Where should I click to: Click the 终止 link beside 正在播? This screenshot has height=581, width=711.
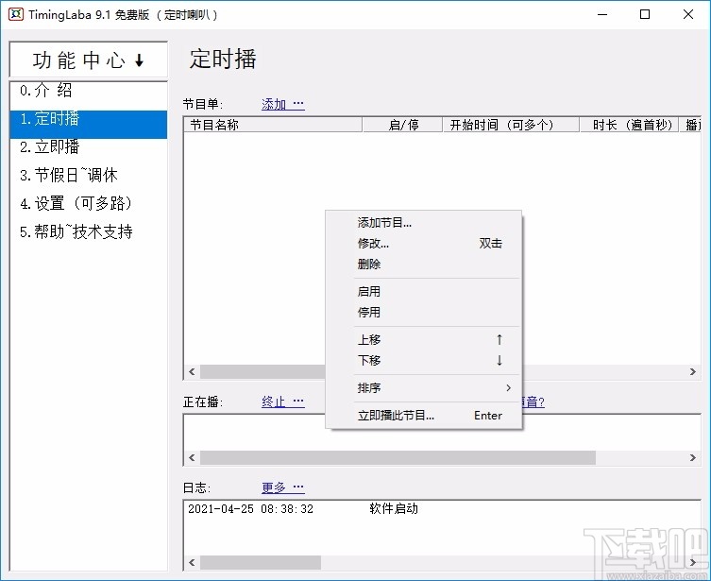283,402
